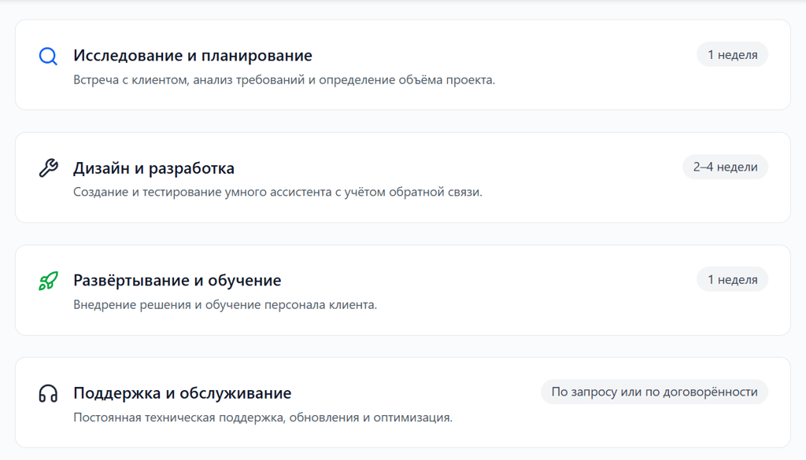Image resolution: width=806 pixels, height=460 pixels.
Task: Open the «Исследование и планирование» heading
Action: [x=193, y=56]
